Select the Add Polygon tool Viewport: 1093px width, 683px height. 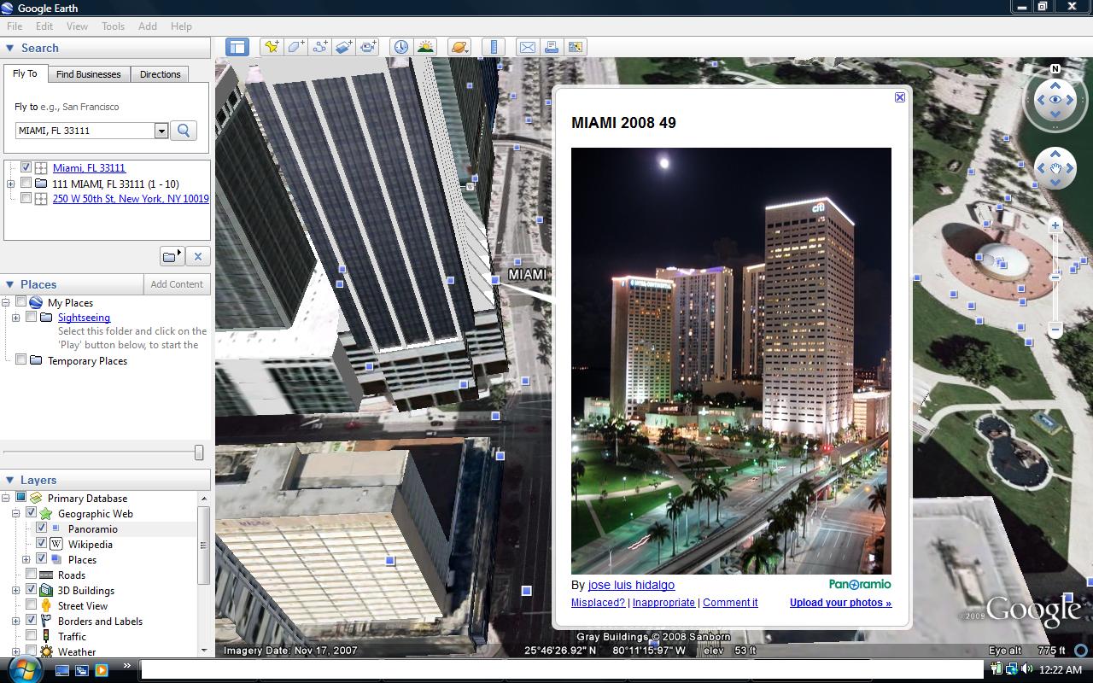tap(295, 47)
